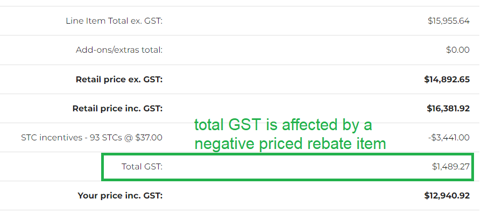Select the $16,381.92 retail price value

click(x=448, y=109)
